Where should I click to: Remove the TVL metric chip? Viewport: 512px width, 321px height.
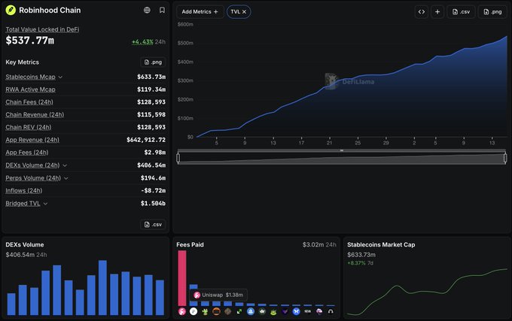(244, 12)
